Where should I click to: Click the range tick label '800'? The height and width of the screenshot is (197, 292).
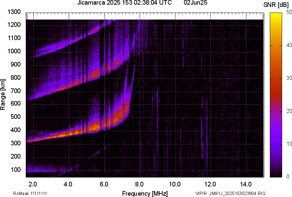click(16, 77)
